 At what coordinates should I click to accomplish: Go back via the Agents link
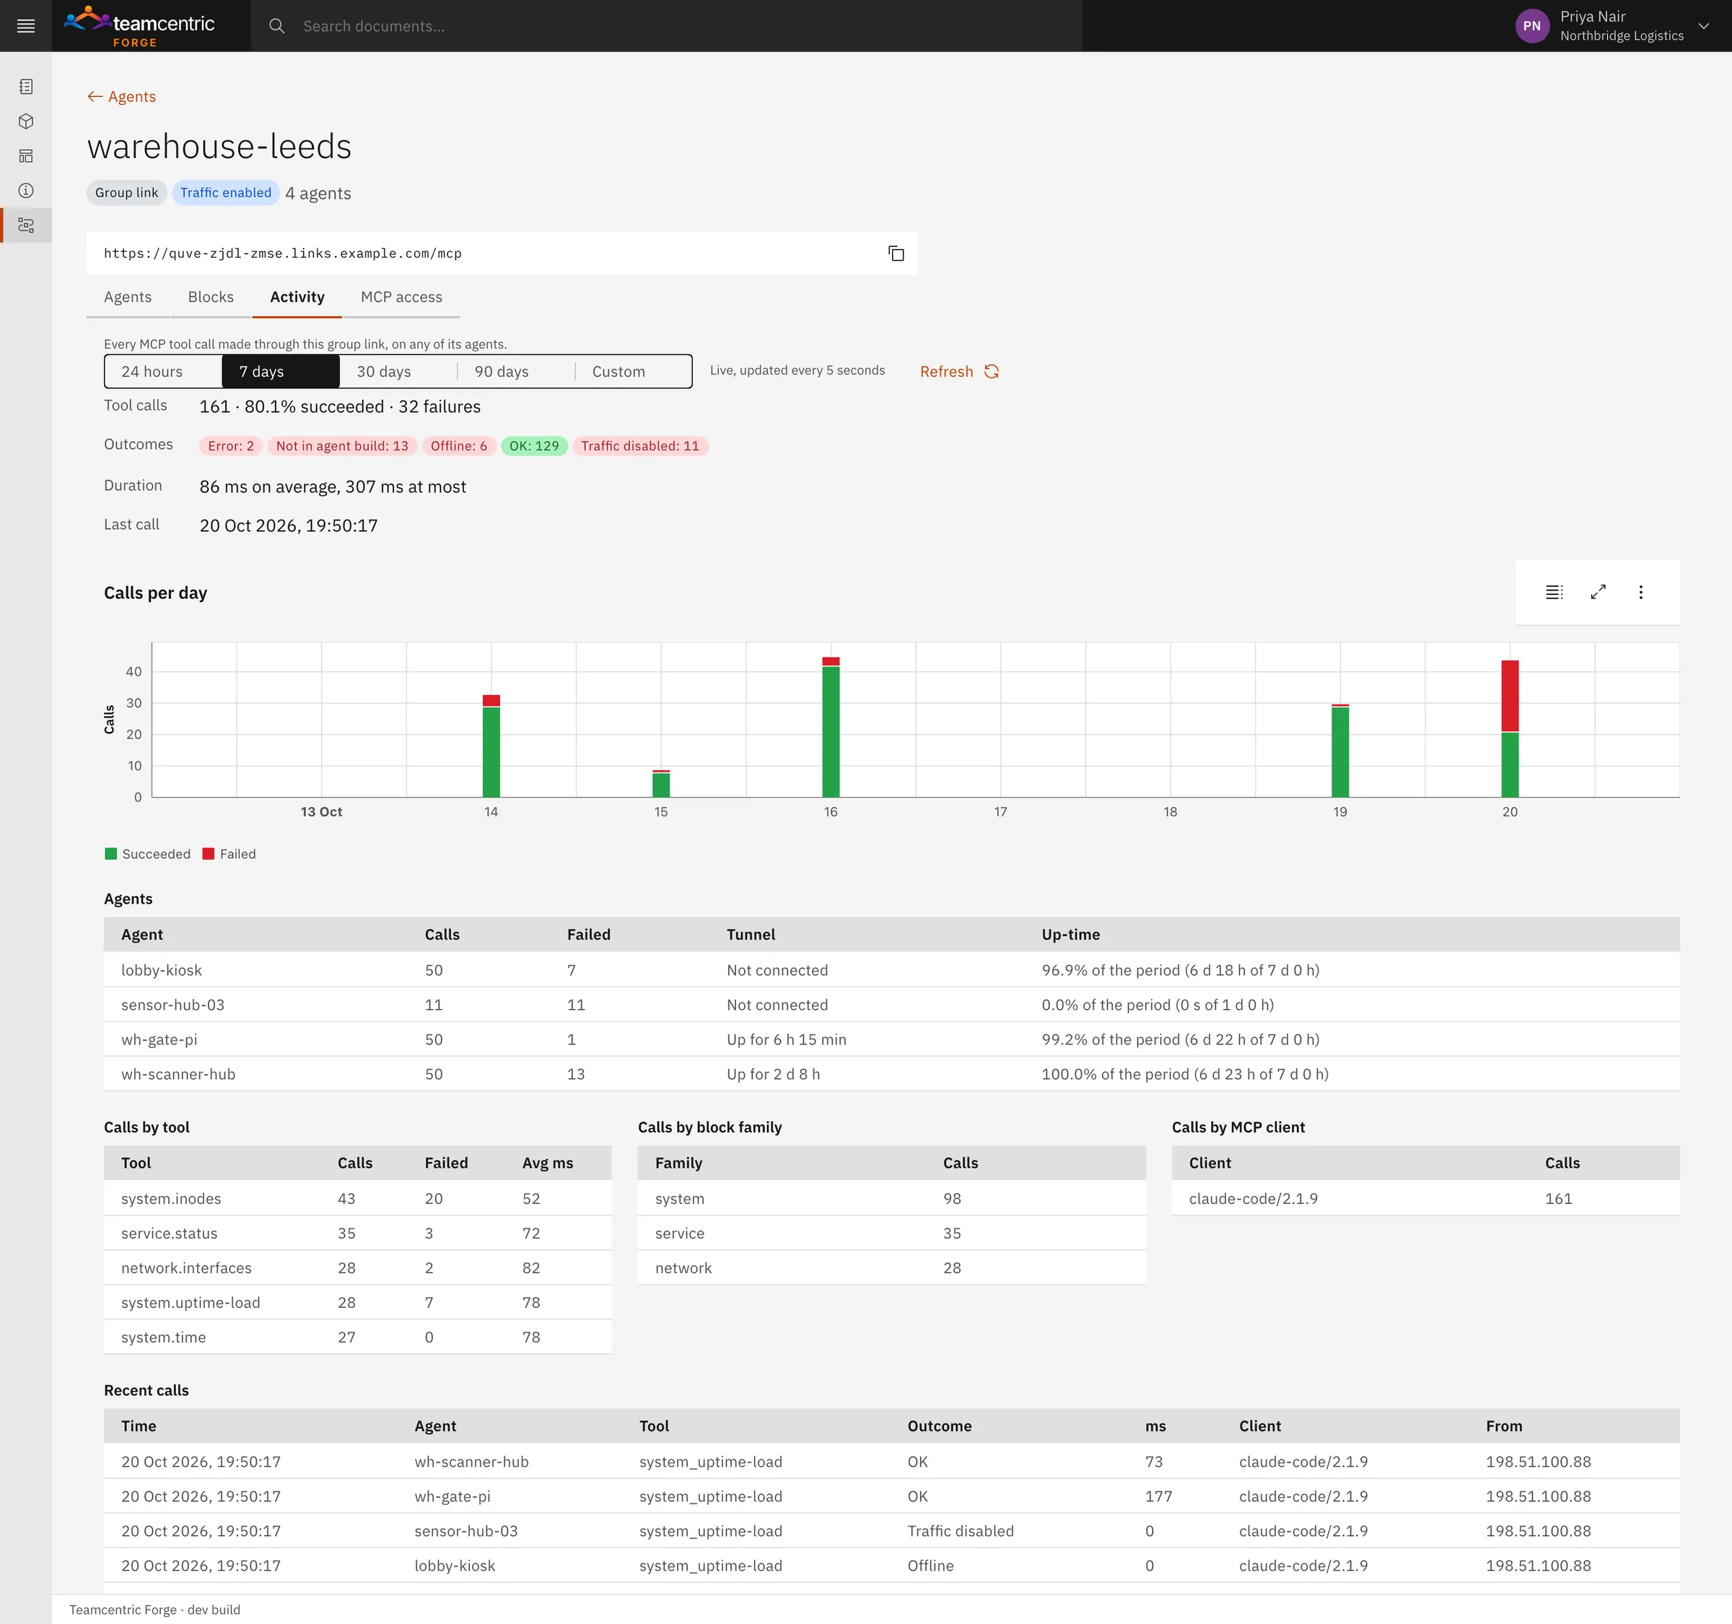tap(121, 97)
